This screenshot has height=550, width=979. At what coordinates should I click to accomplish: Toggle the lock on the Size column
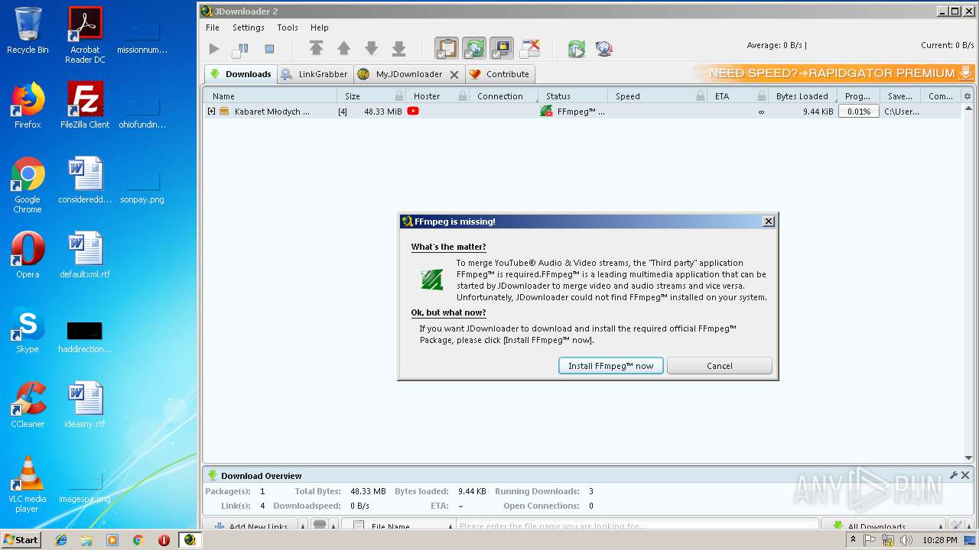tap(399, 96)
